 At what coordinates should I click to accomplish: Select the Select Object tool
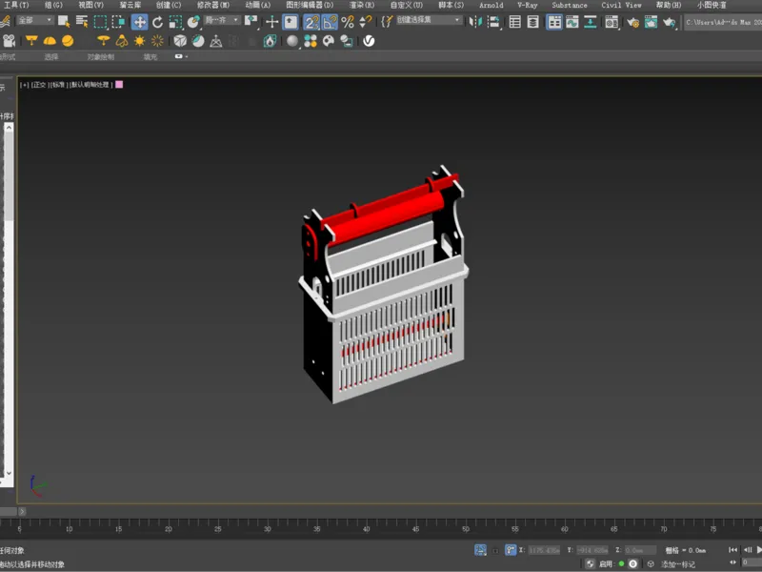click(64, 21)
